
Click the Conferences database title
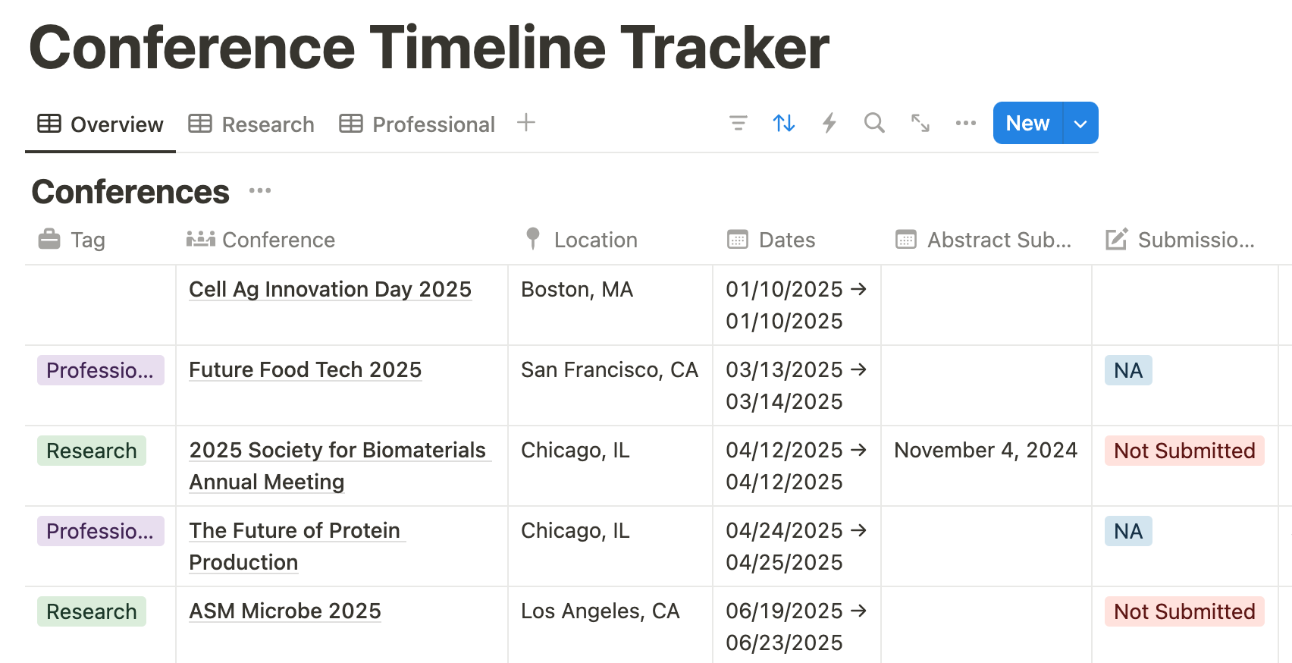coord(130,192)
